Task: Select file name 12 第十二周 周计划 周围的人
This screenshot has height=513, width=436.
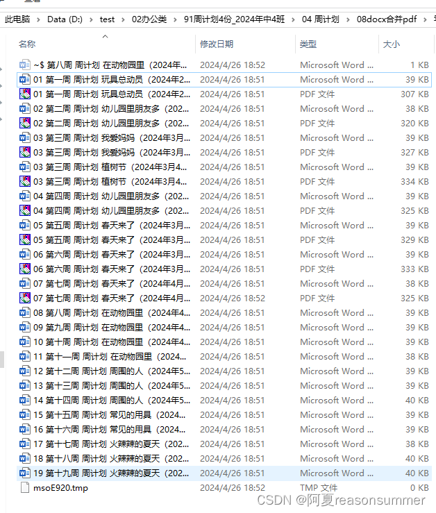Action: 112,371
